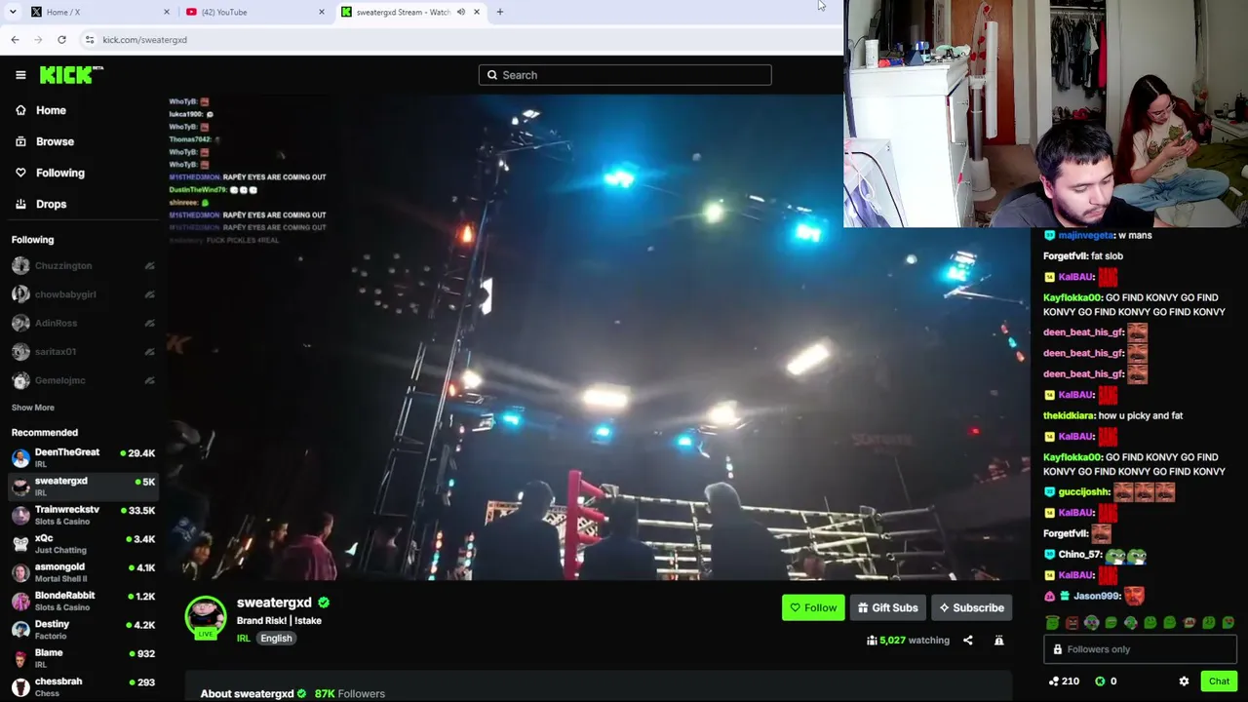This screenshot has height=702, width=1248.
Task: Open the Kick sidebar hamburger menu
Action: [20, 75]
